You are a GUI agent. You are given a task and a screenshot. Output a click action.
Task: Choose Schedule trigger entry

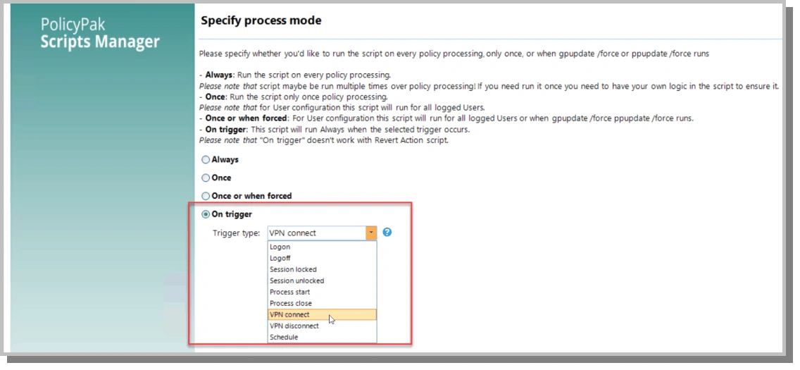[x=322, y=337]
